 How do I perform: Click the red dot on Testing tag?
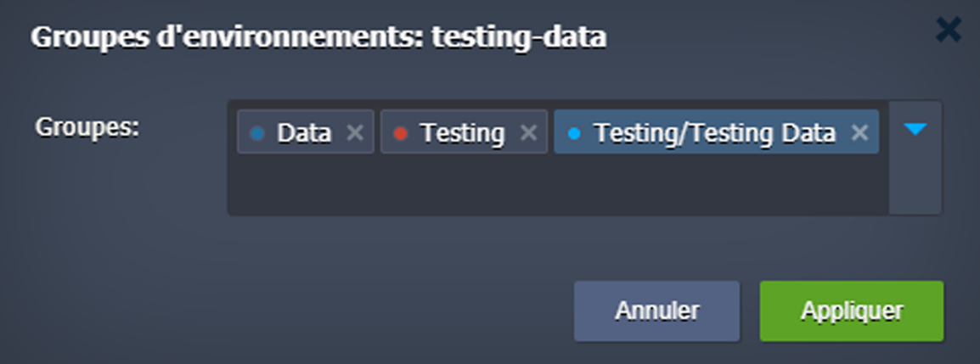(401, 133)
